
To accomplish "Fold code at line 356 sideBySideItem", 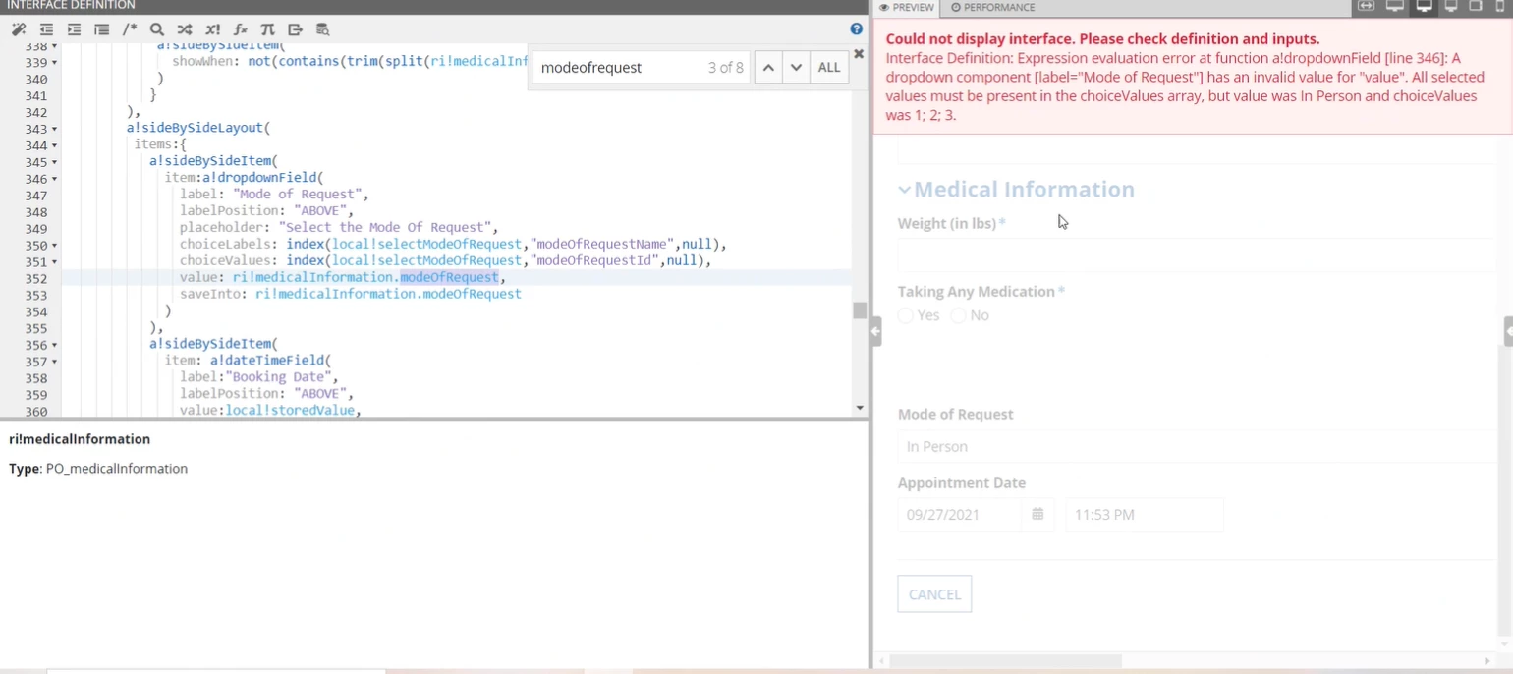I will [x=54, y=345].
